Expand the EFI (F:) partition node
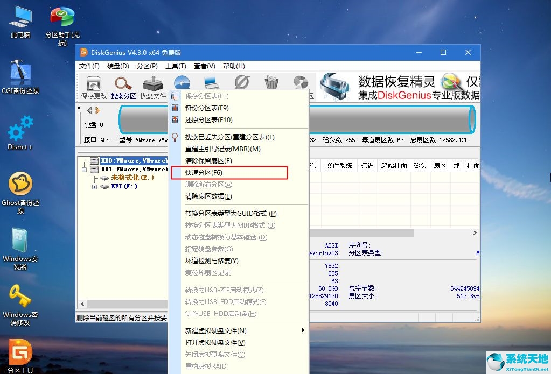Image resolution: width=551 pixels, height=374 pixels. 95,187
